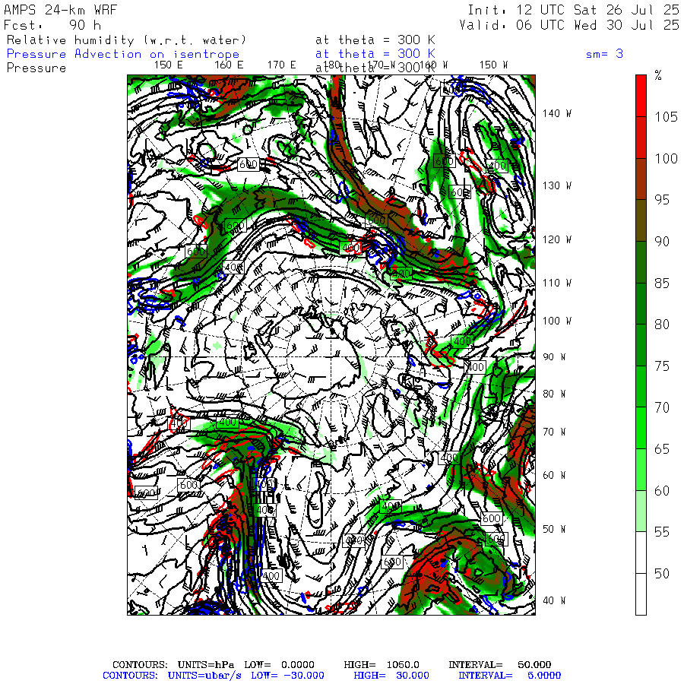Select the '70 W' longitude label
Image resolution: width=684 pixels, height=684 pixels.
point(554,432)
